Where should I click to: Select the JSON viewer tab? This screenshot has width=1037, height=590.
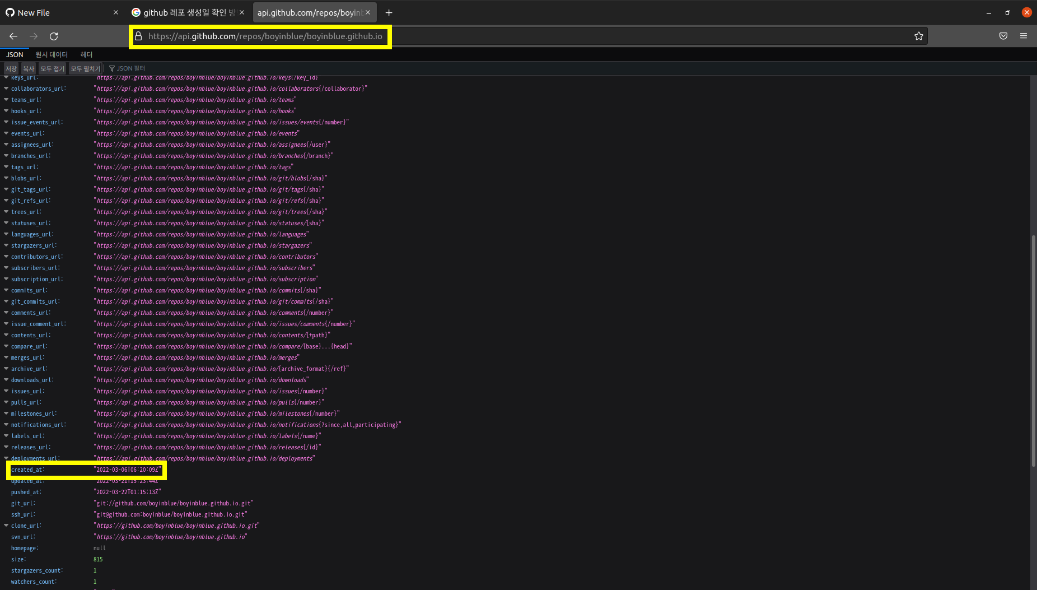pos(15,54)
